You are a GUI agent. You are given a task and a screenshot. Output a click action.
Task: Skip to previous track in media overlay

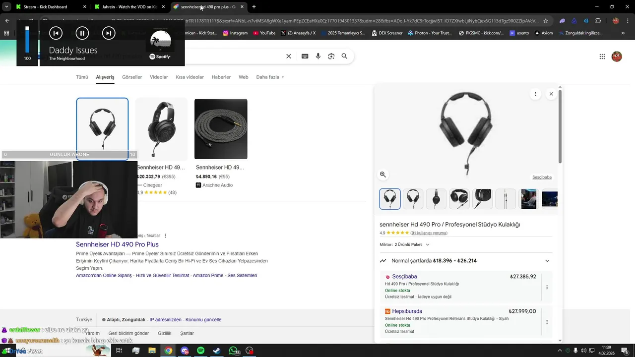tap(56, 33)
